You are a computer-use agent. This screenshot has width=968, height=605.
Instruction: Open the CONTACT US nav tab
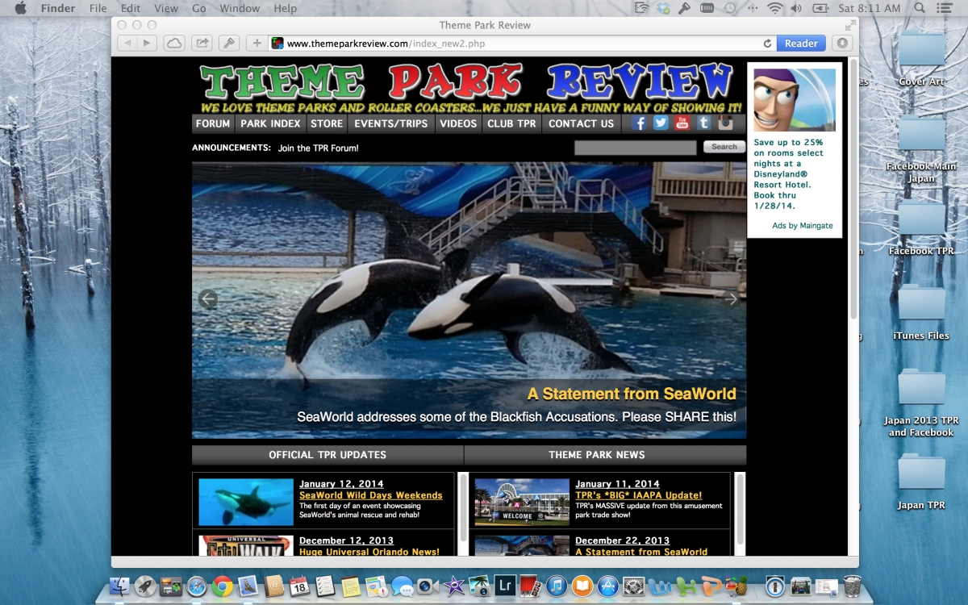point(582,123)
